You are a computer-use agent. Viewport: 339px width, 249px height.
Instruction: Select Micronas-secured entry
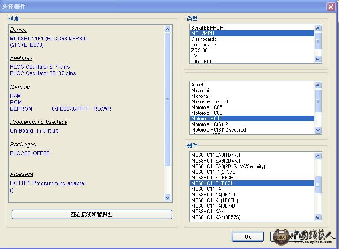tap(252, 101)
